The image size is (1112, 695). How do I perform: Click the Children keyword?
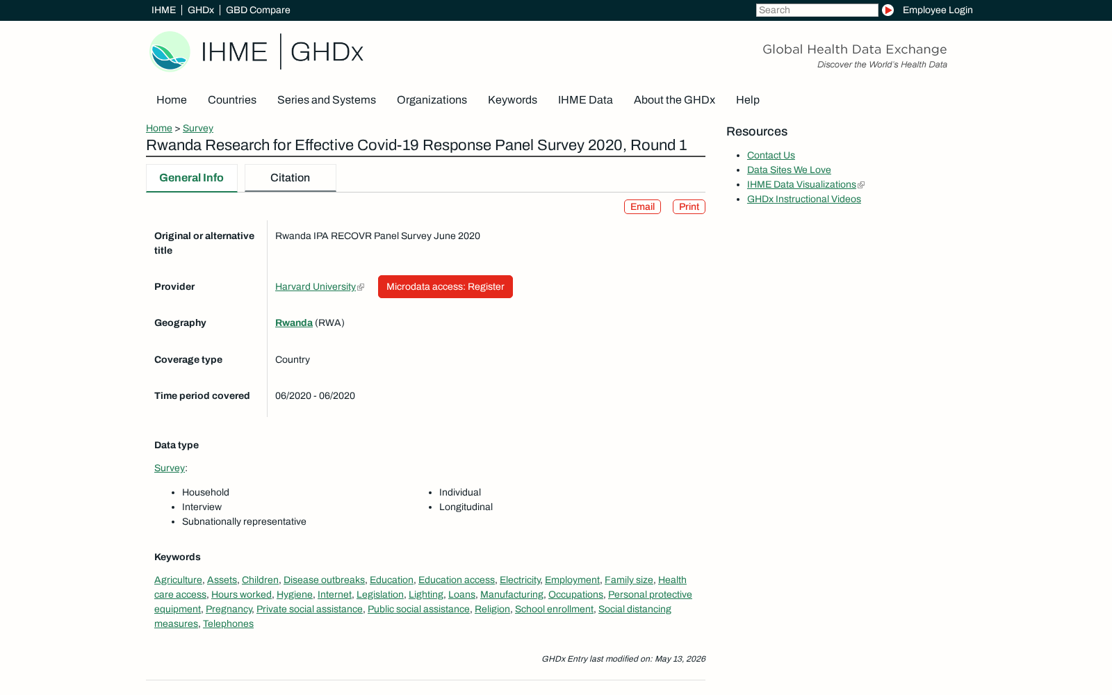point(260,580)
